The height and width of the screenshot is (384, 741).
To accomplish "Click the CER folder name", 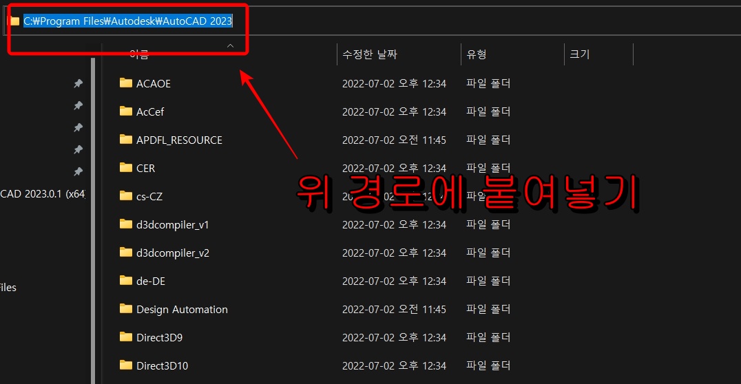I will click(145, 169).
